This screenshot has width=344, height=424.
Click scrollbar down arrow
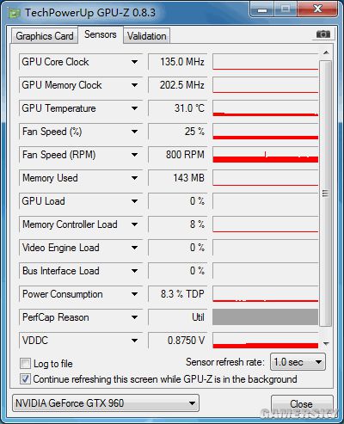pos(326,343)
